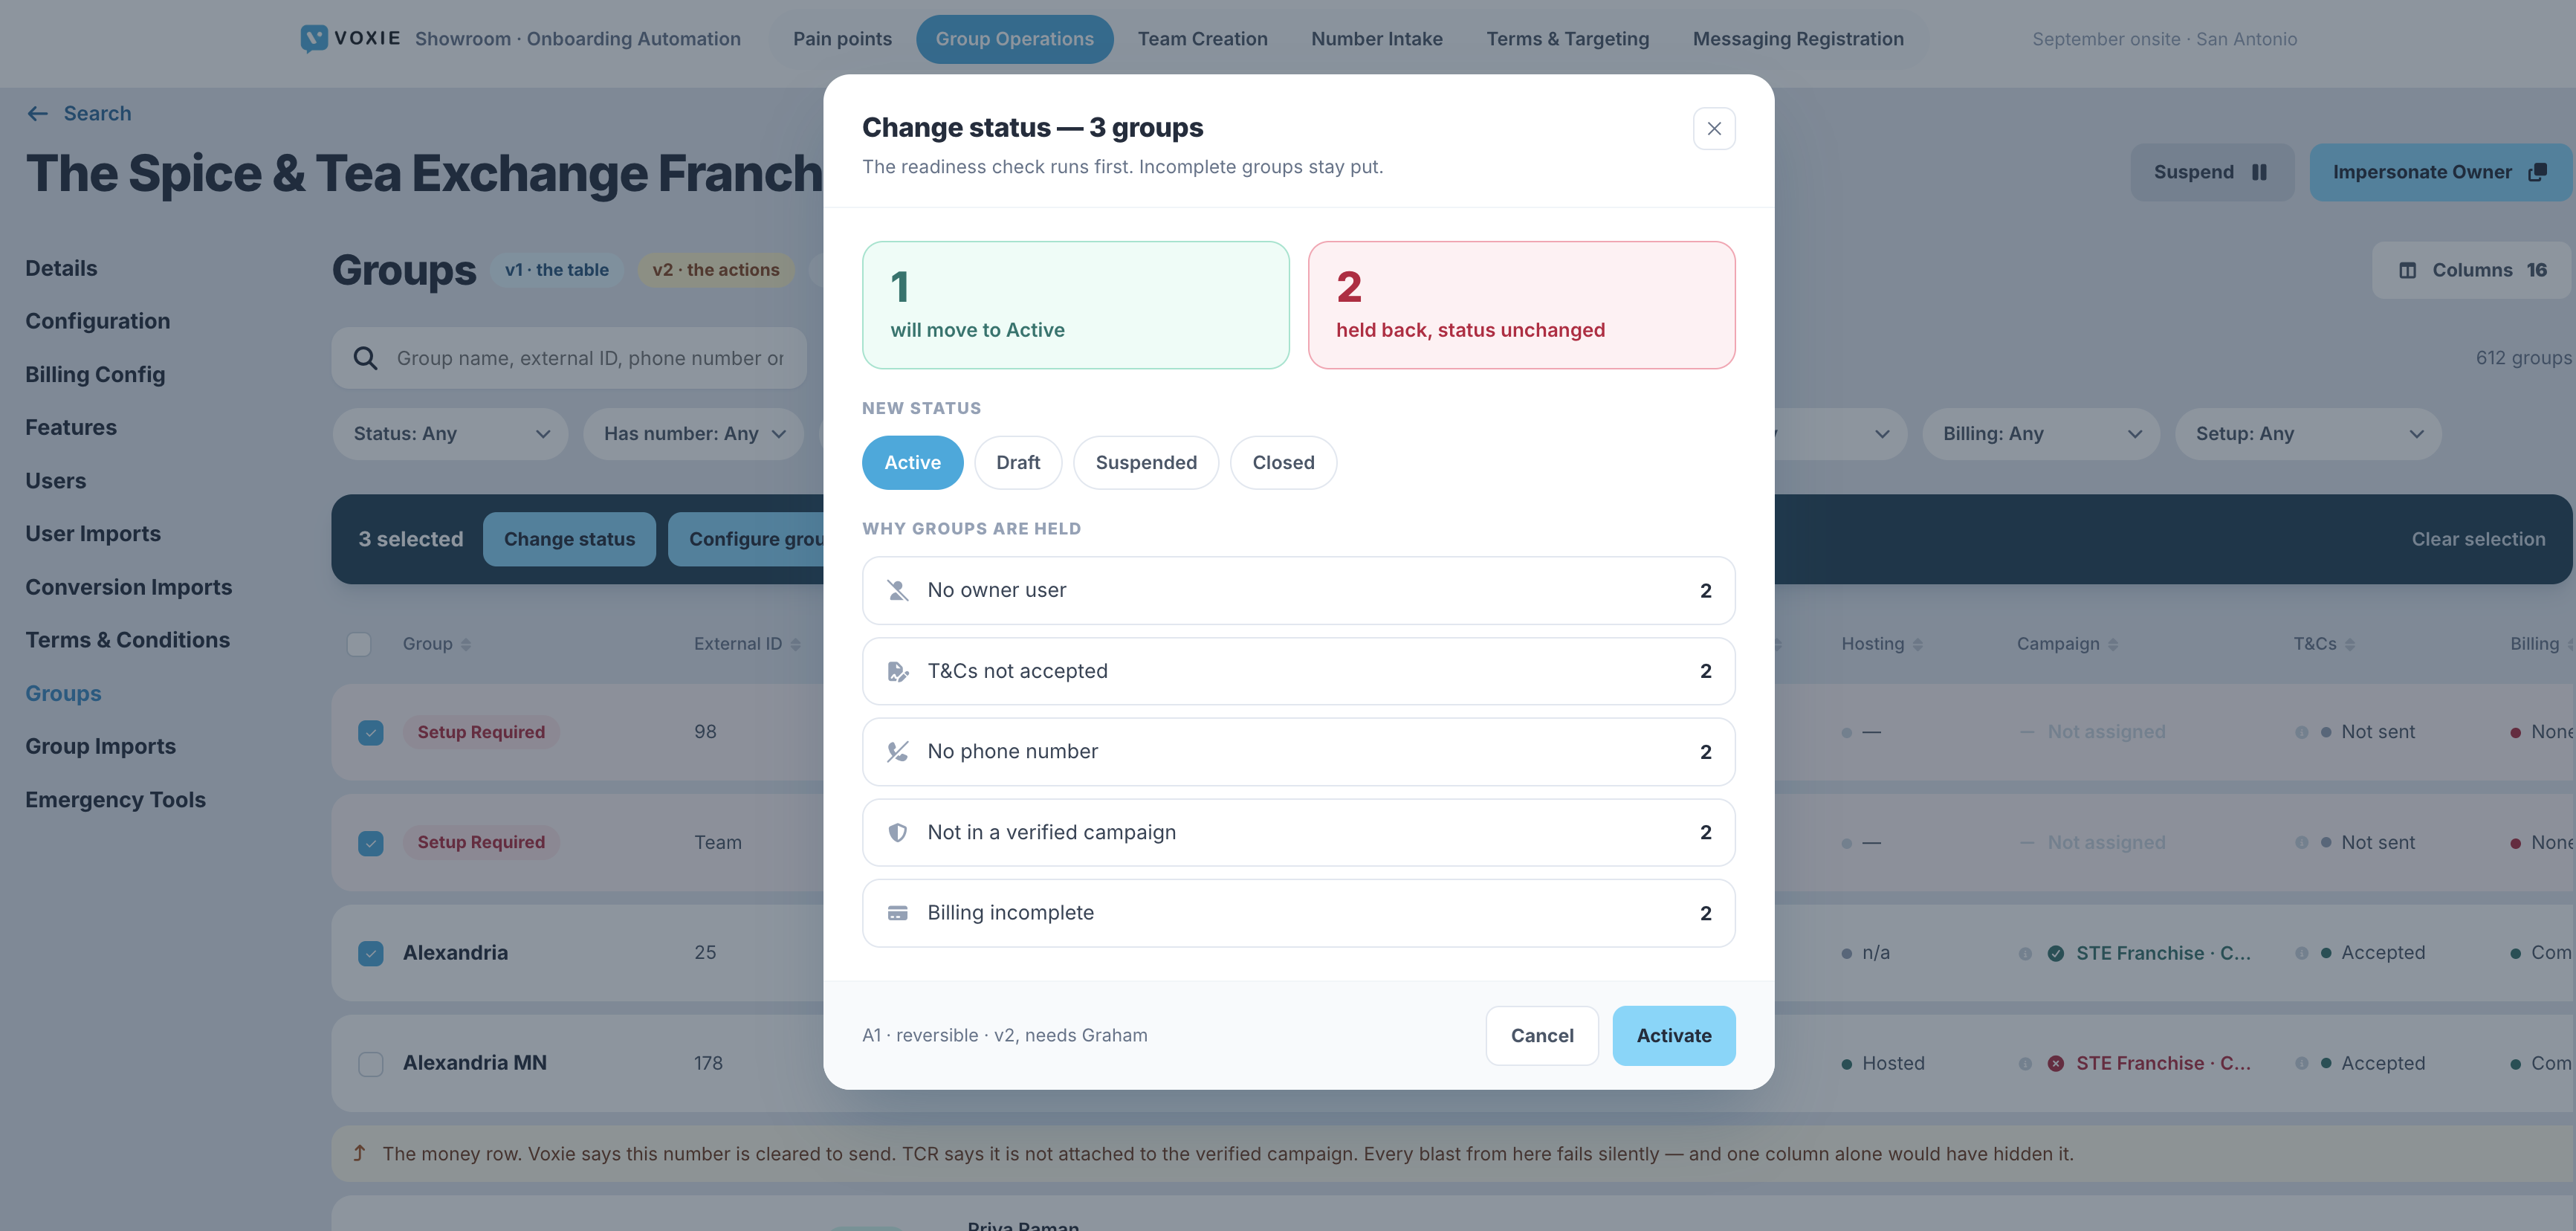Screen dimensions: 2576x1231
Task: Click the verified campaign shield icon
Action: pos(898,832)
